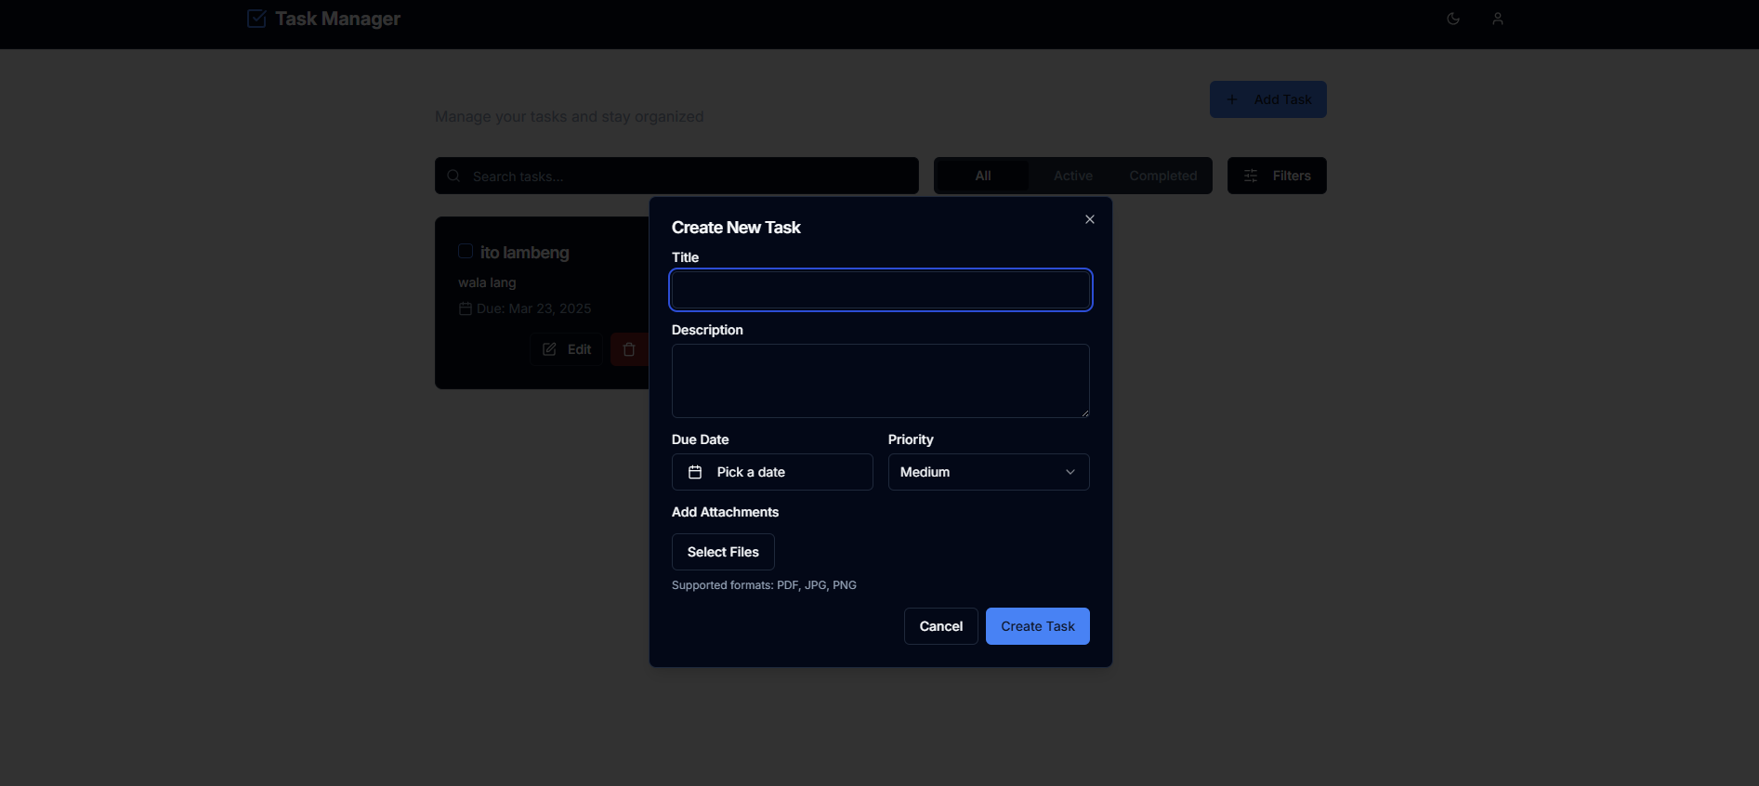Click the search magnifier icon

pyautogui.click(x=453, y=176)
